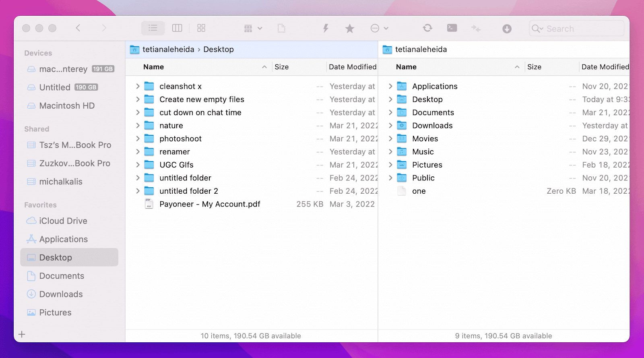
Task: Expand the nature folder
Action: pyautogui.click(x=138, y=126)
